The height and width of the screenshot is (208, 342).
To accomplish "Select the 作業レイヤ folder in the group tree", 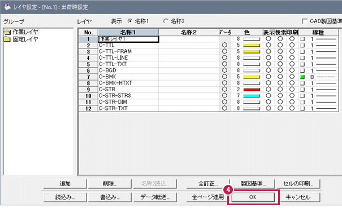I will click(x=21, y=32).
